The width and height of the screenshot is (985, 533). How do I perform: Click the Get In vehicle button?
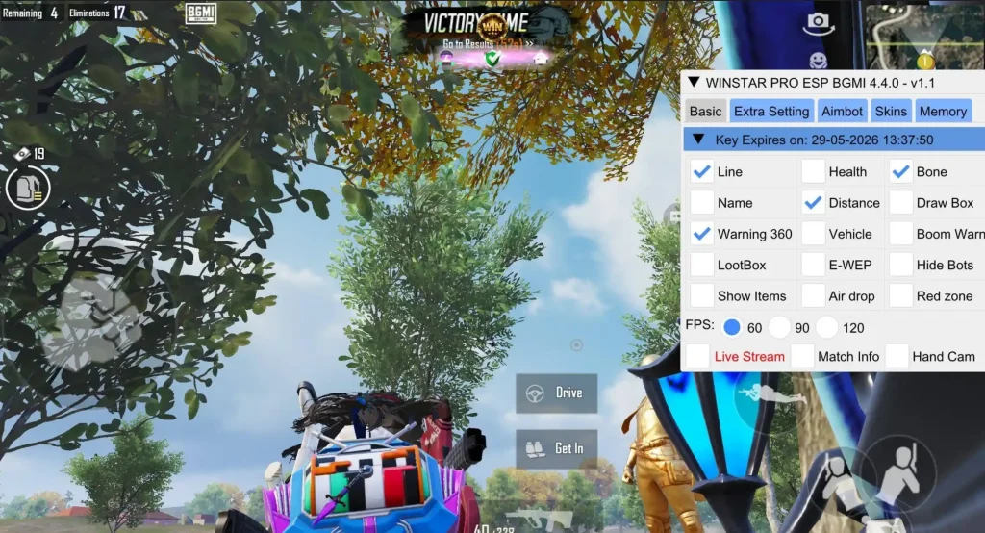pos(557,448)
